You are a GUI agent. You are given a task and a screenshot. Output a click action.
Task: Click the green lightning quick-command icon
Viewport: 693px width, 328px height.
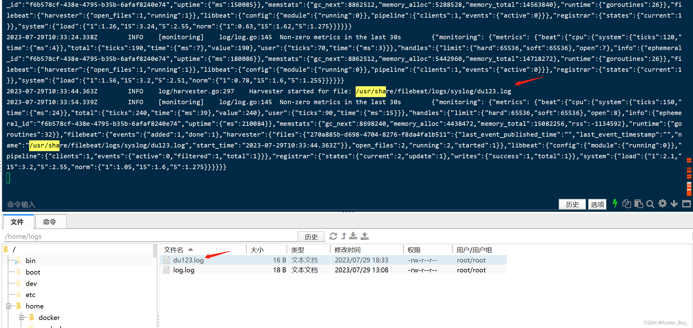[615, 204]
